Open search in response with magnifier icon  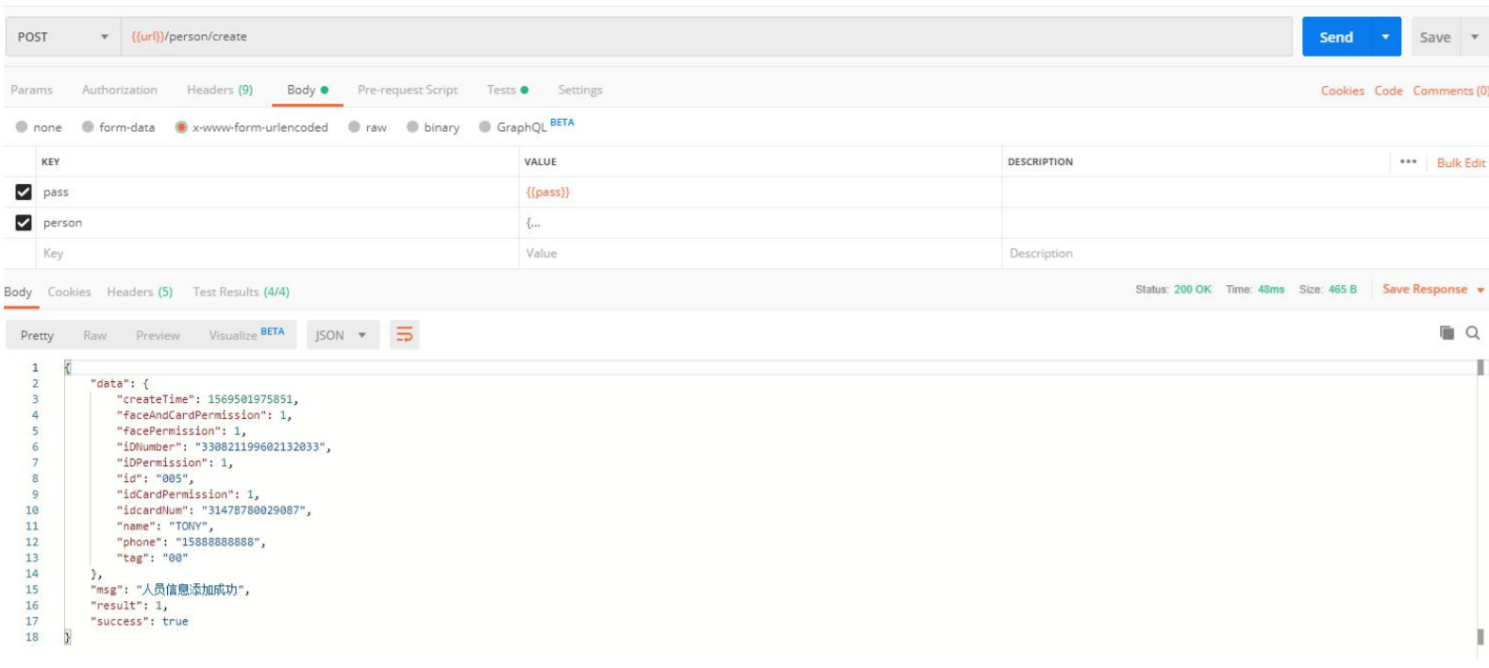(x=1472, y=333)
